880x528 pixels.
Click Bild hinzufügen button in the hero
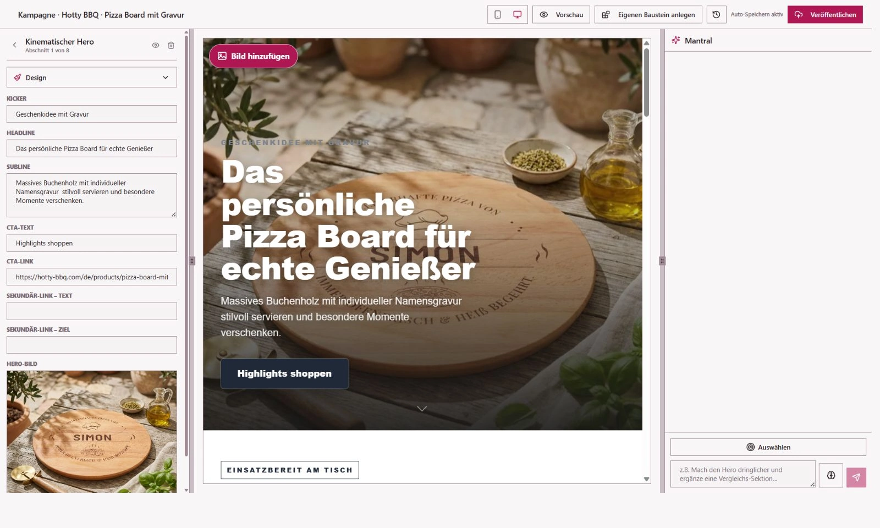click(x=254, y=56)
